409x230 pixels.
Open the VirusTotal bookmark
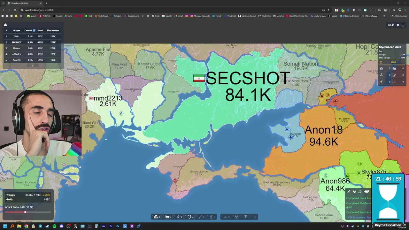[x=230, y=16]
